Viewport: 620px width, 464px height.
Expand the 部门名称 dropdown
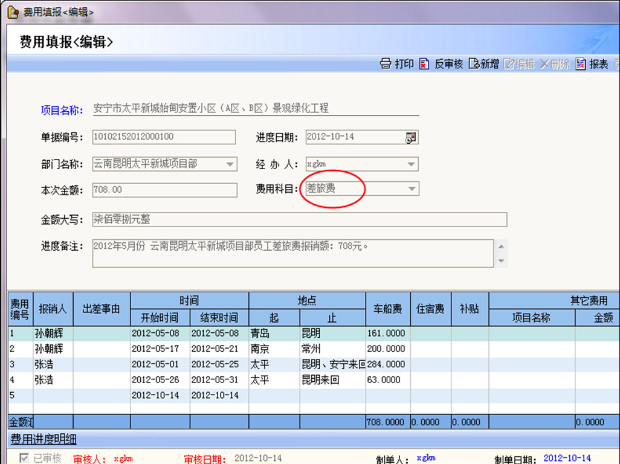pyautogui.click(x=230, y=164)
